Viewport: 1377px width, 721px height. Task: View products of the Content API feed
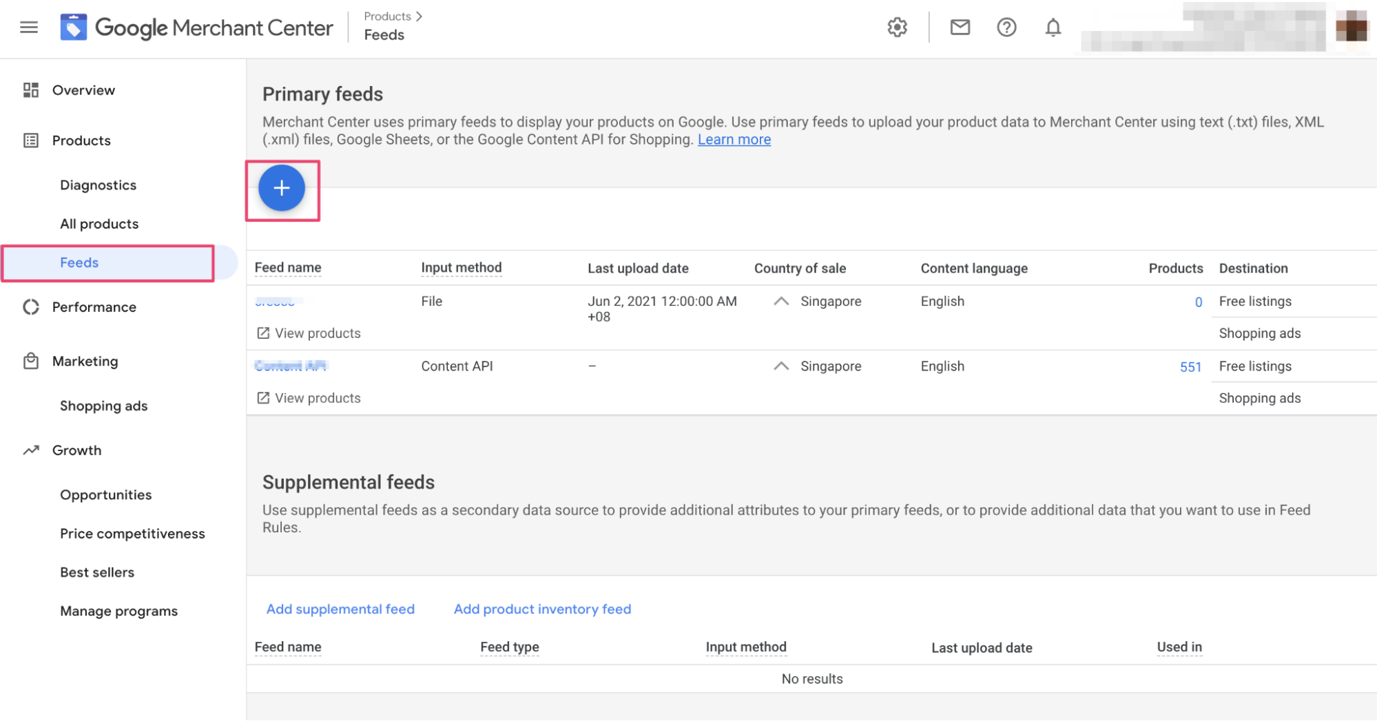[318, 398]
